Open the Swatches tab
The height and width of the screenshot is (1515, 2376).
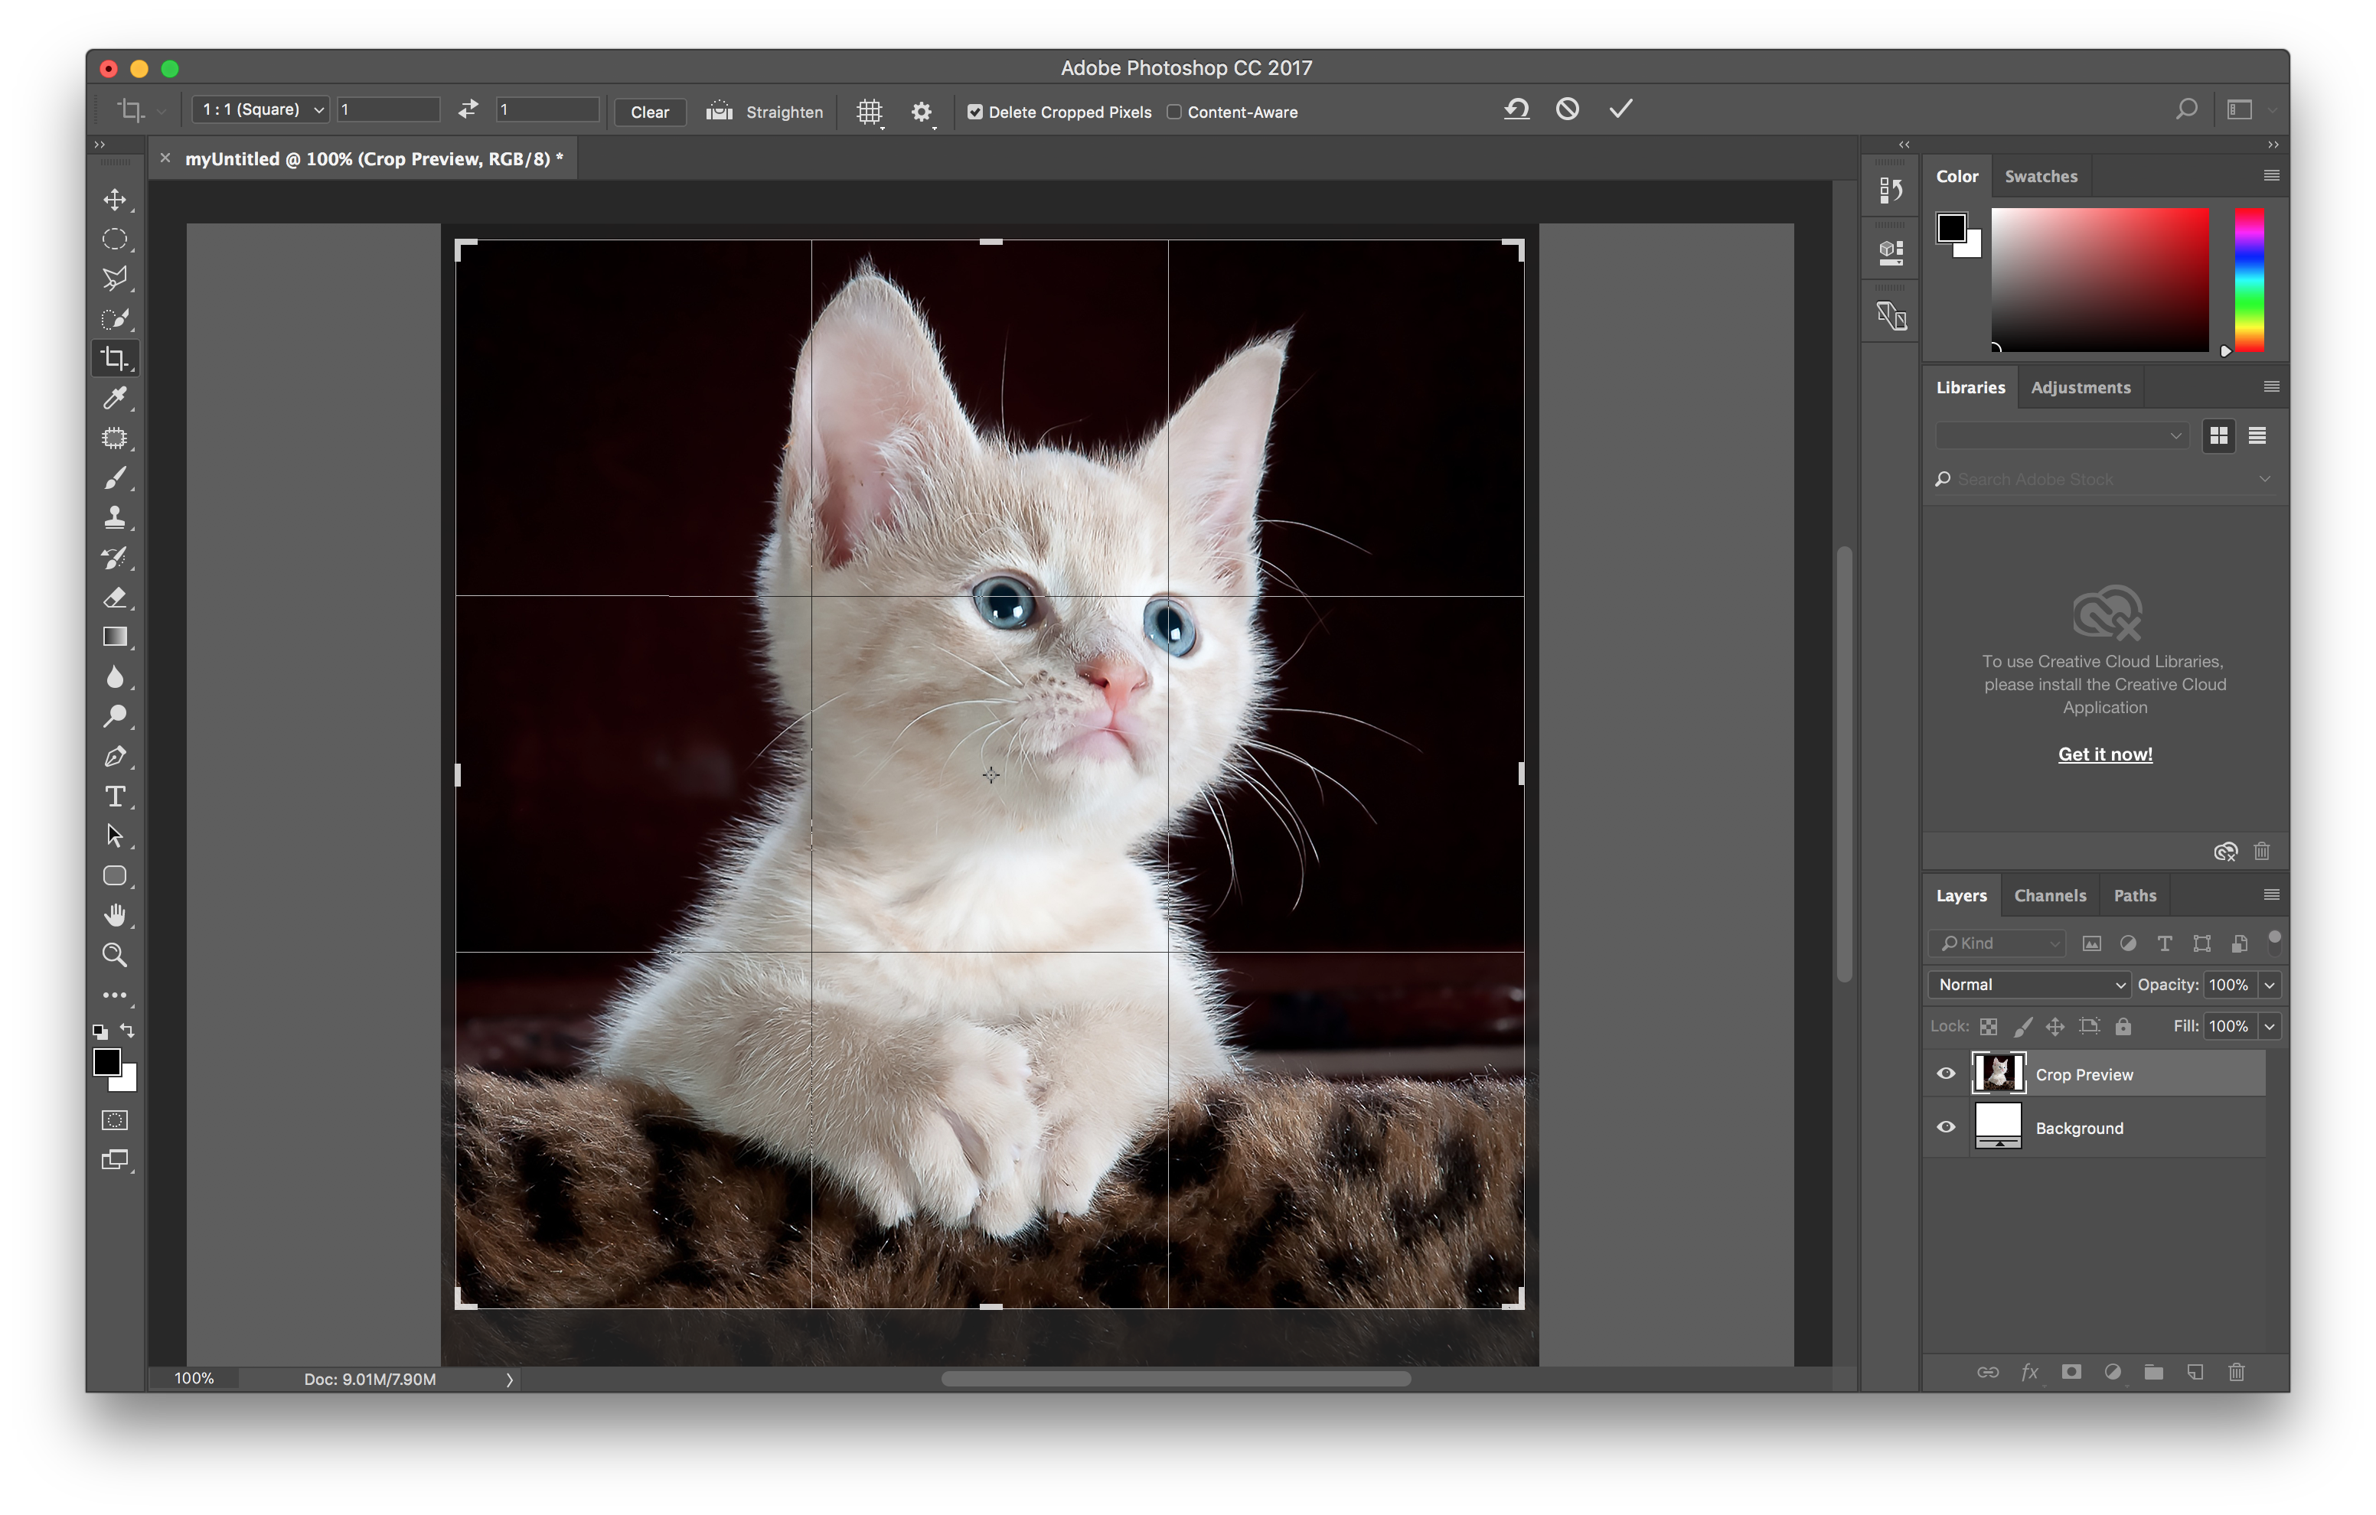pyautogui.click(x=2041, y=175)
